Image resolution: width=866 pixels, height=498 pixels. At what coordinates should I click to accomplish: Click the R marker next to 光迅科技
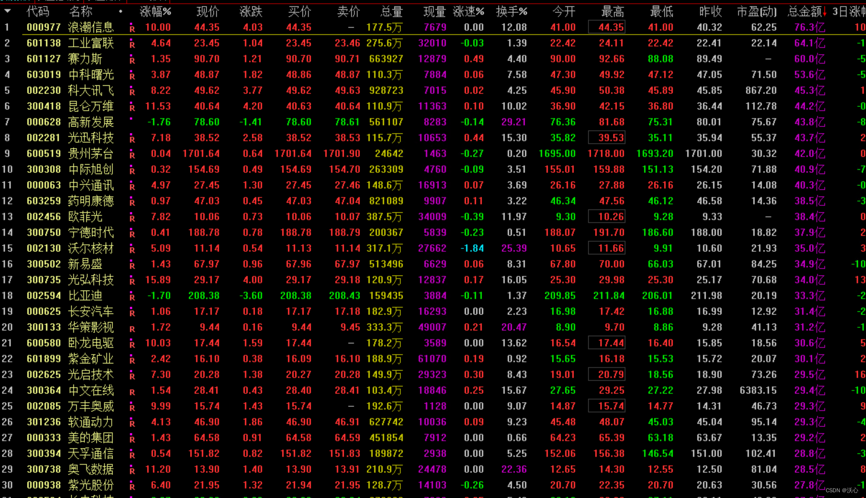132,139
